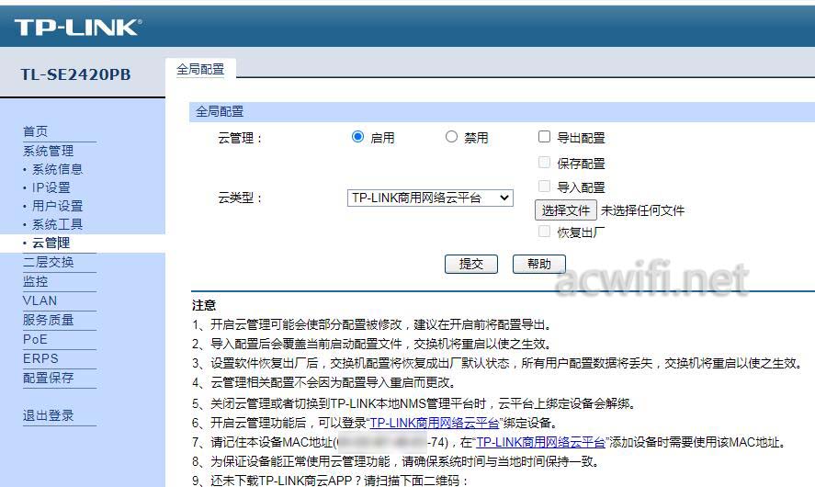Viewport: 815px width, 487px height.
Task: Open 系统信息 submenu item
Action: click(x=57, y=169)
